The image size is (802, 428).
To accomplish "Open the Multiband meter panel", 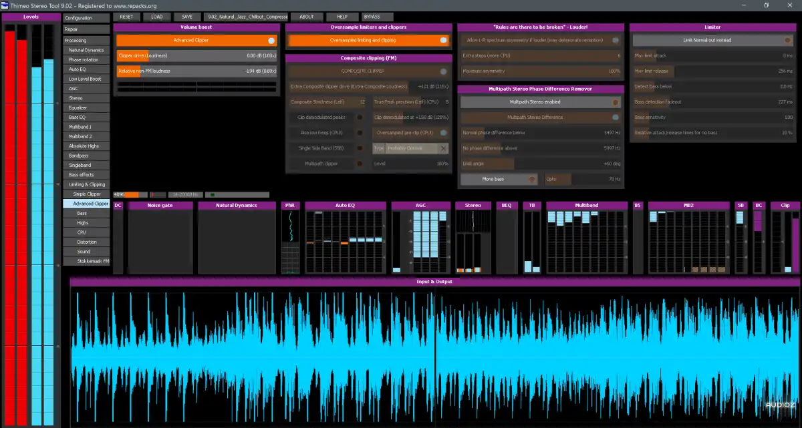I will [x=586, y=238].
